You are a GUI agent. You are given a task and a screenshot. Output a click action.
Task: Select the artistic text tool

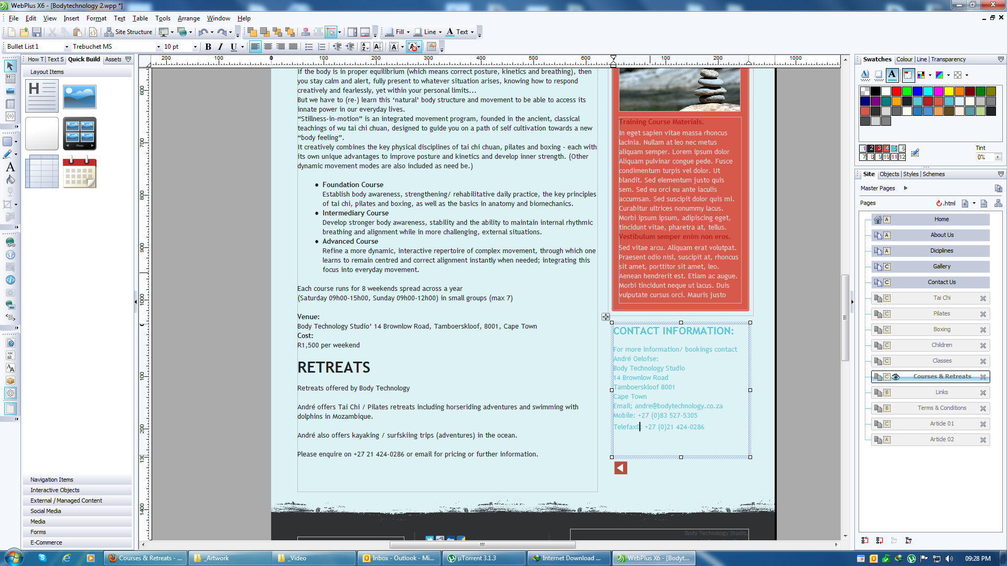(10, 167)
